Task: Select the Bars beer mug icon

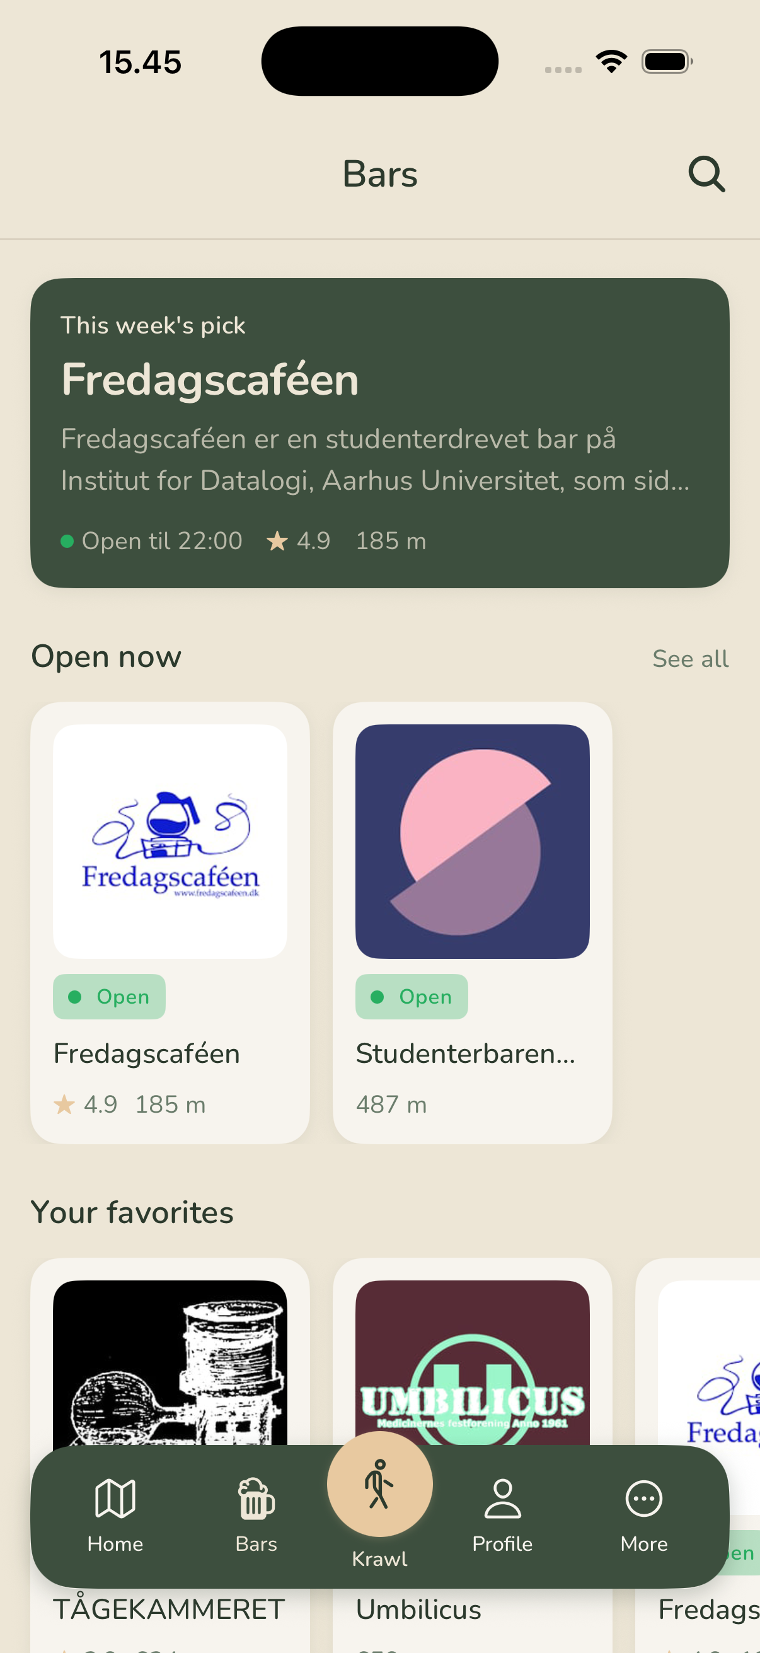Action: [x=256, y=1499]
